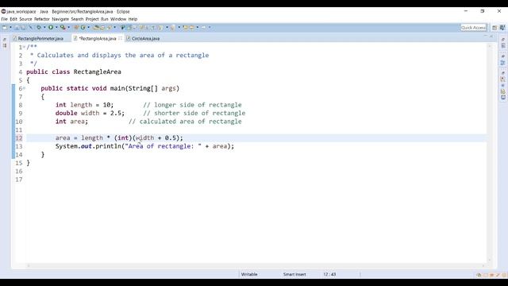The width and height of the screenshot is (508, 286).
Task: Click the Run External Tools icon
Action: [x=63, y=28]
